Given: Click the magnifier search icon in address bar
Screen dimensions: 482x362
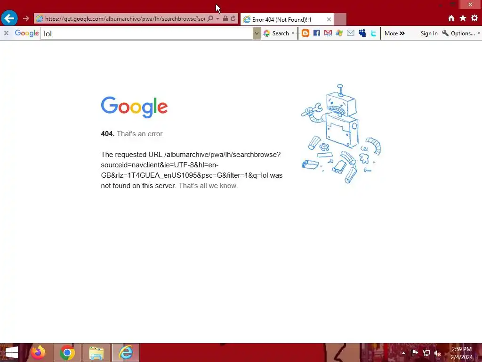Looking at the screenshot, I should (x=210, y=18).
